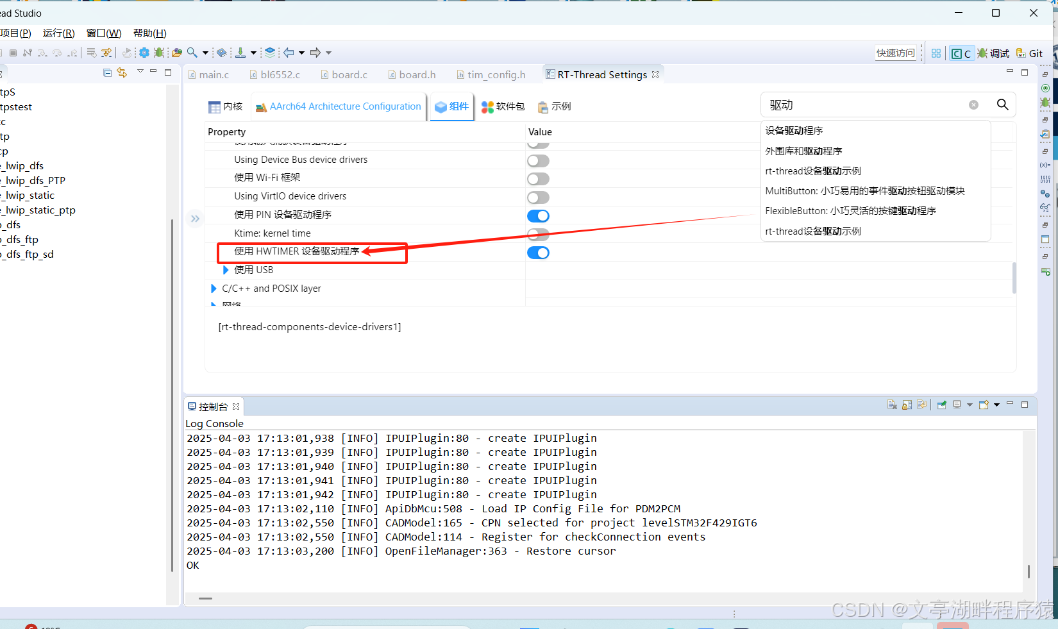Click the clear Log Console icon
Viewport: 1058px width, 629px height.
(x=891, y=405)
